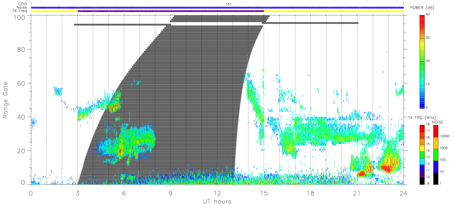Click the POWER (dB) color bar
The width and height of the screenshot is (454, 209).
pyautogui.click(x=422, y=61)
